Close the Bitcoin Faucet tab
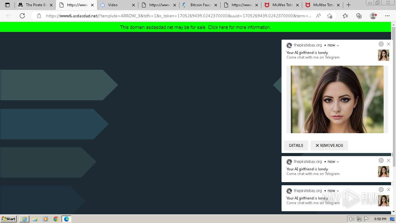This screenshot has height=223, width=396. pos(216,5)
